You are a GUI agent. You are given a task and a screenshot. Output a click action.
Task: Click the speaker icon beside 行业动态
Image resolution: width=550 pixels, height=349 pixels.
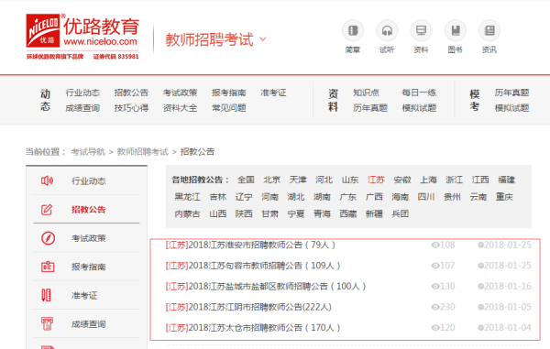pos(47,180)
